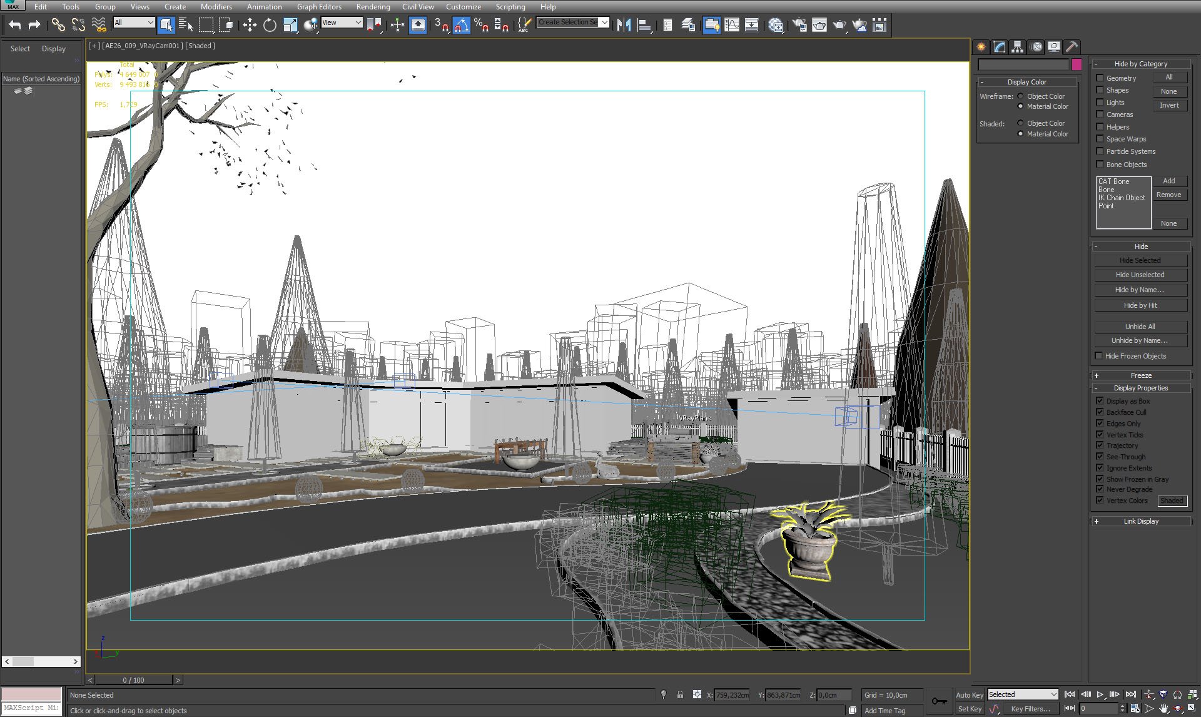
Task: Click the Auto Key button
Action: [970, 695]
